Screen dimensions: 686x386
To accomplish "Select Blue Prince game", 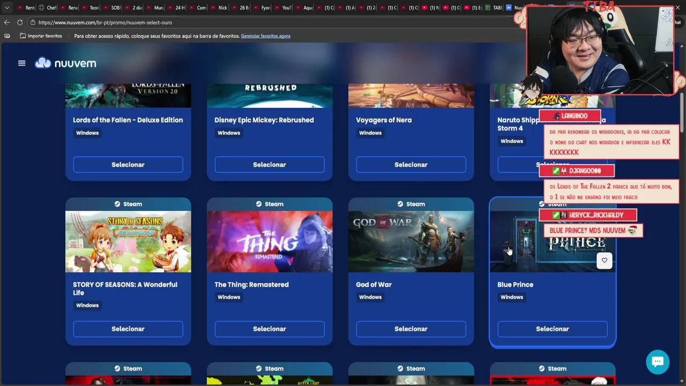I will (553, 329).
